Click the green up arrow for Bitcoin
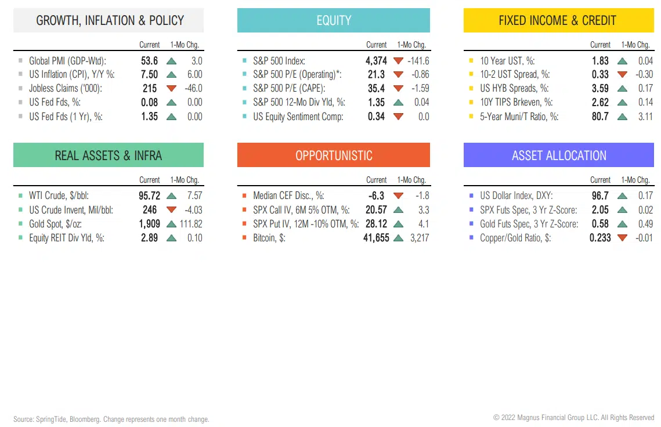The width and height of the screenshot is (661, 427). click(x=398, y=238)
